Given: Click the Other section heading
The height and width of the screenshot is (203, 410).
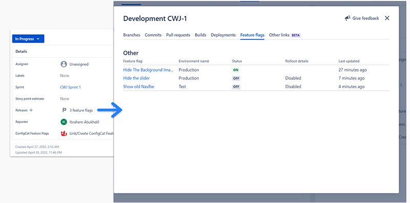Looking at the screenshot, I should [x=131, y=53].
